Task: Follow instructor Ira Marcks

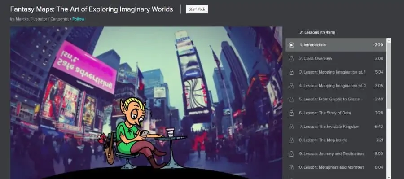Action: (78, 19)
